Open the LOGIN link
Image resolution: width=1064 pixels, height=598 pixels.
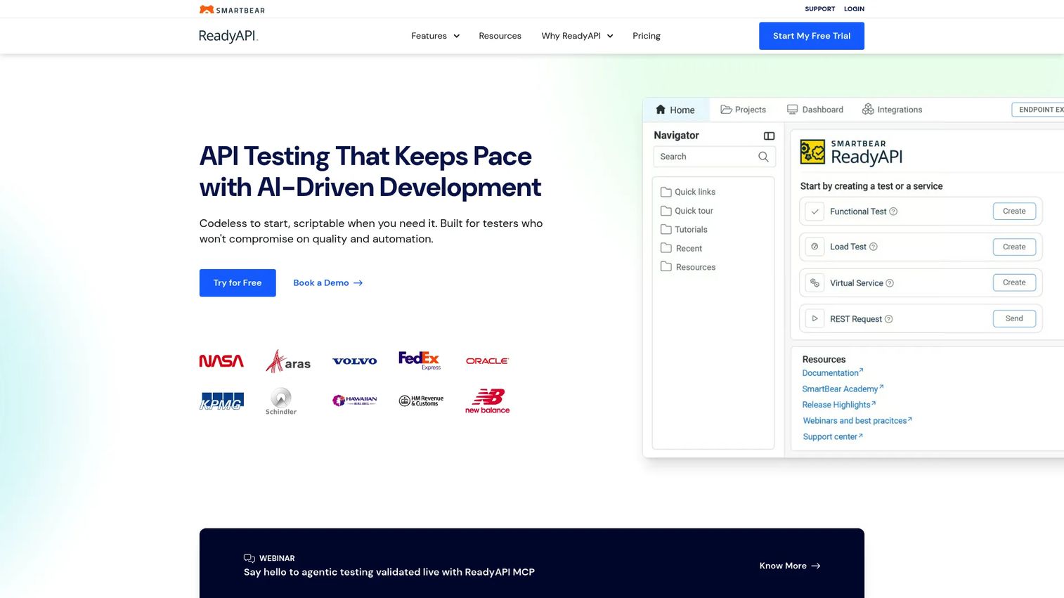coord(854,9)
